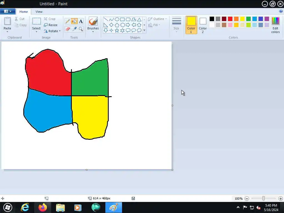Choose the Curve shape
The height and width of the screenshot is (213, 284).
pos(111,19)
